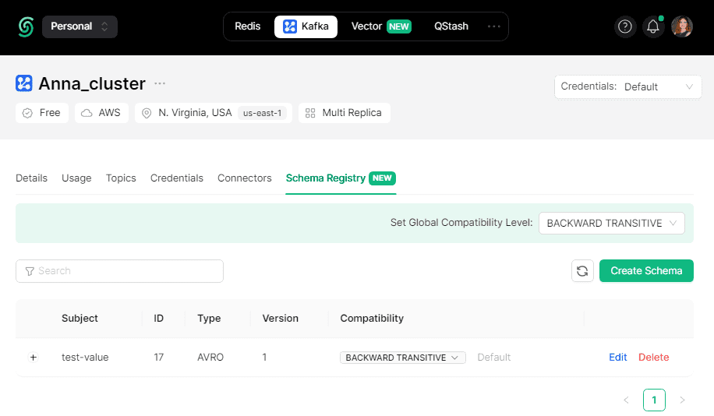Focus the schema Search field
The width and height of the screenshot is (714, 416).
(x=119, y=271)
